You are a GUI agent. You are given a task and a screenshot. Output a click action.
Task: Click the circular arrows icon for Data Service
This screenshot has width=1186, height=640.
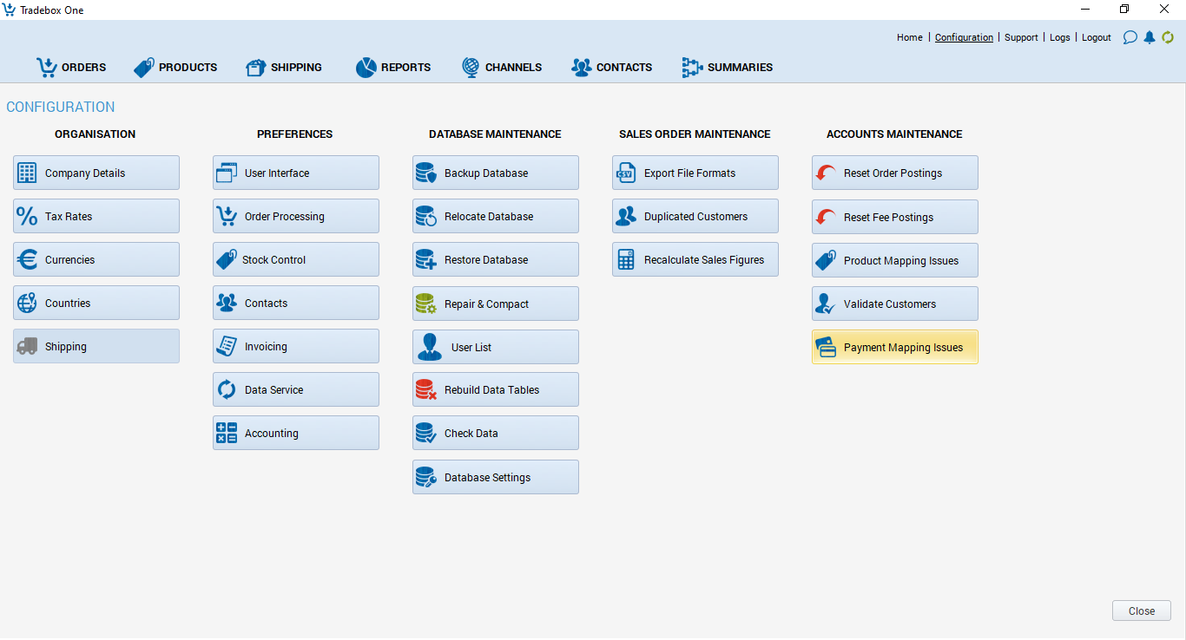(x=227, y=389)
